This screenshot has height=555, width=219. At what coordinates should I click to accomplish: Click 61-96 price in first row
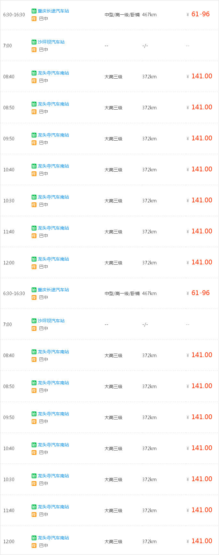tap(200, 14)
